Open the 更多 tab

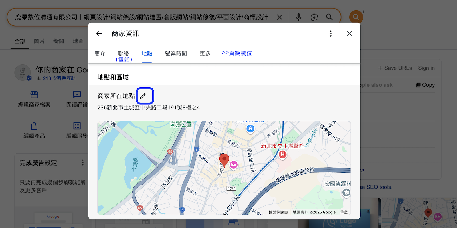point(205,53)
